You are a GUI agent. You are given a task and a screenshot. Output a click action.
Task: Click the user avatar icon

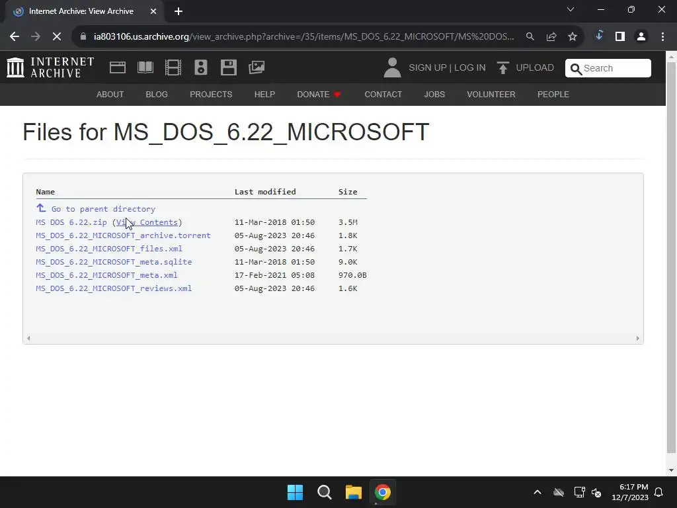pyautogui.click(x=392, y=68)
